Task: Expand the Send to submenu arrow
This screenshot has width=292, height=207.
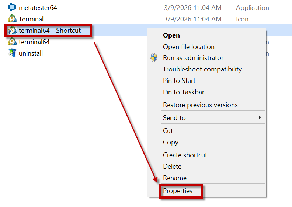Action: click(x=260, y=117)
